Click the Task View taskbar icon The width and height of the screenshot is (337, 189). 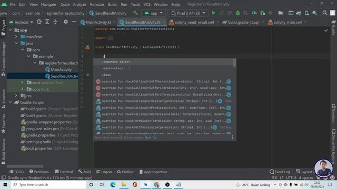pos(102,184)
